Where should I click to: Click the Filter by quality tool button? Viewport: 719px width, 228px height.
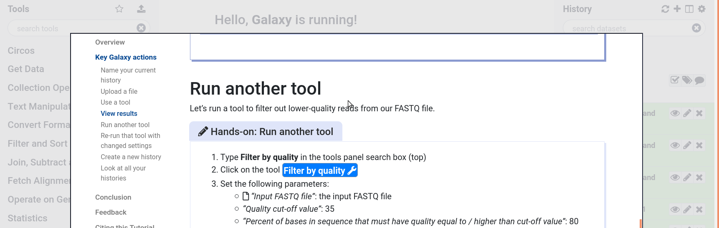click(x=320, y=170)
